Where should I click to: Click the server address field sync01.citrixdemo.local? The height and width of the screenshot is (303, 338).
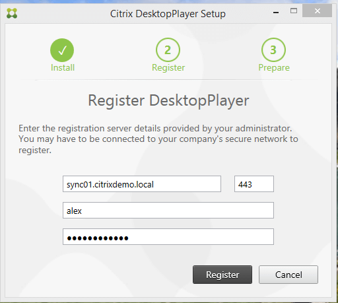(x=142, y=184)
